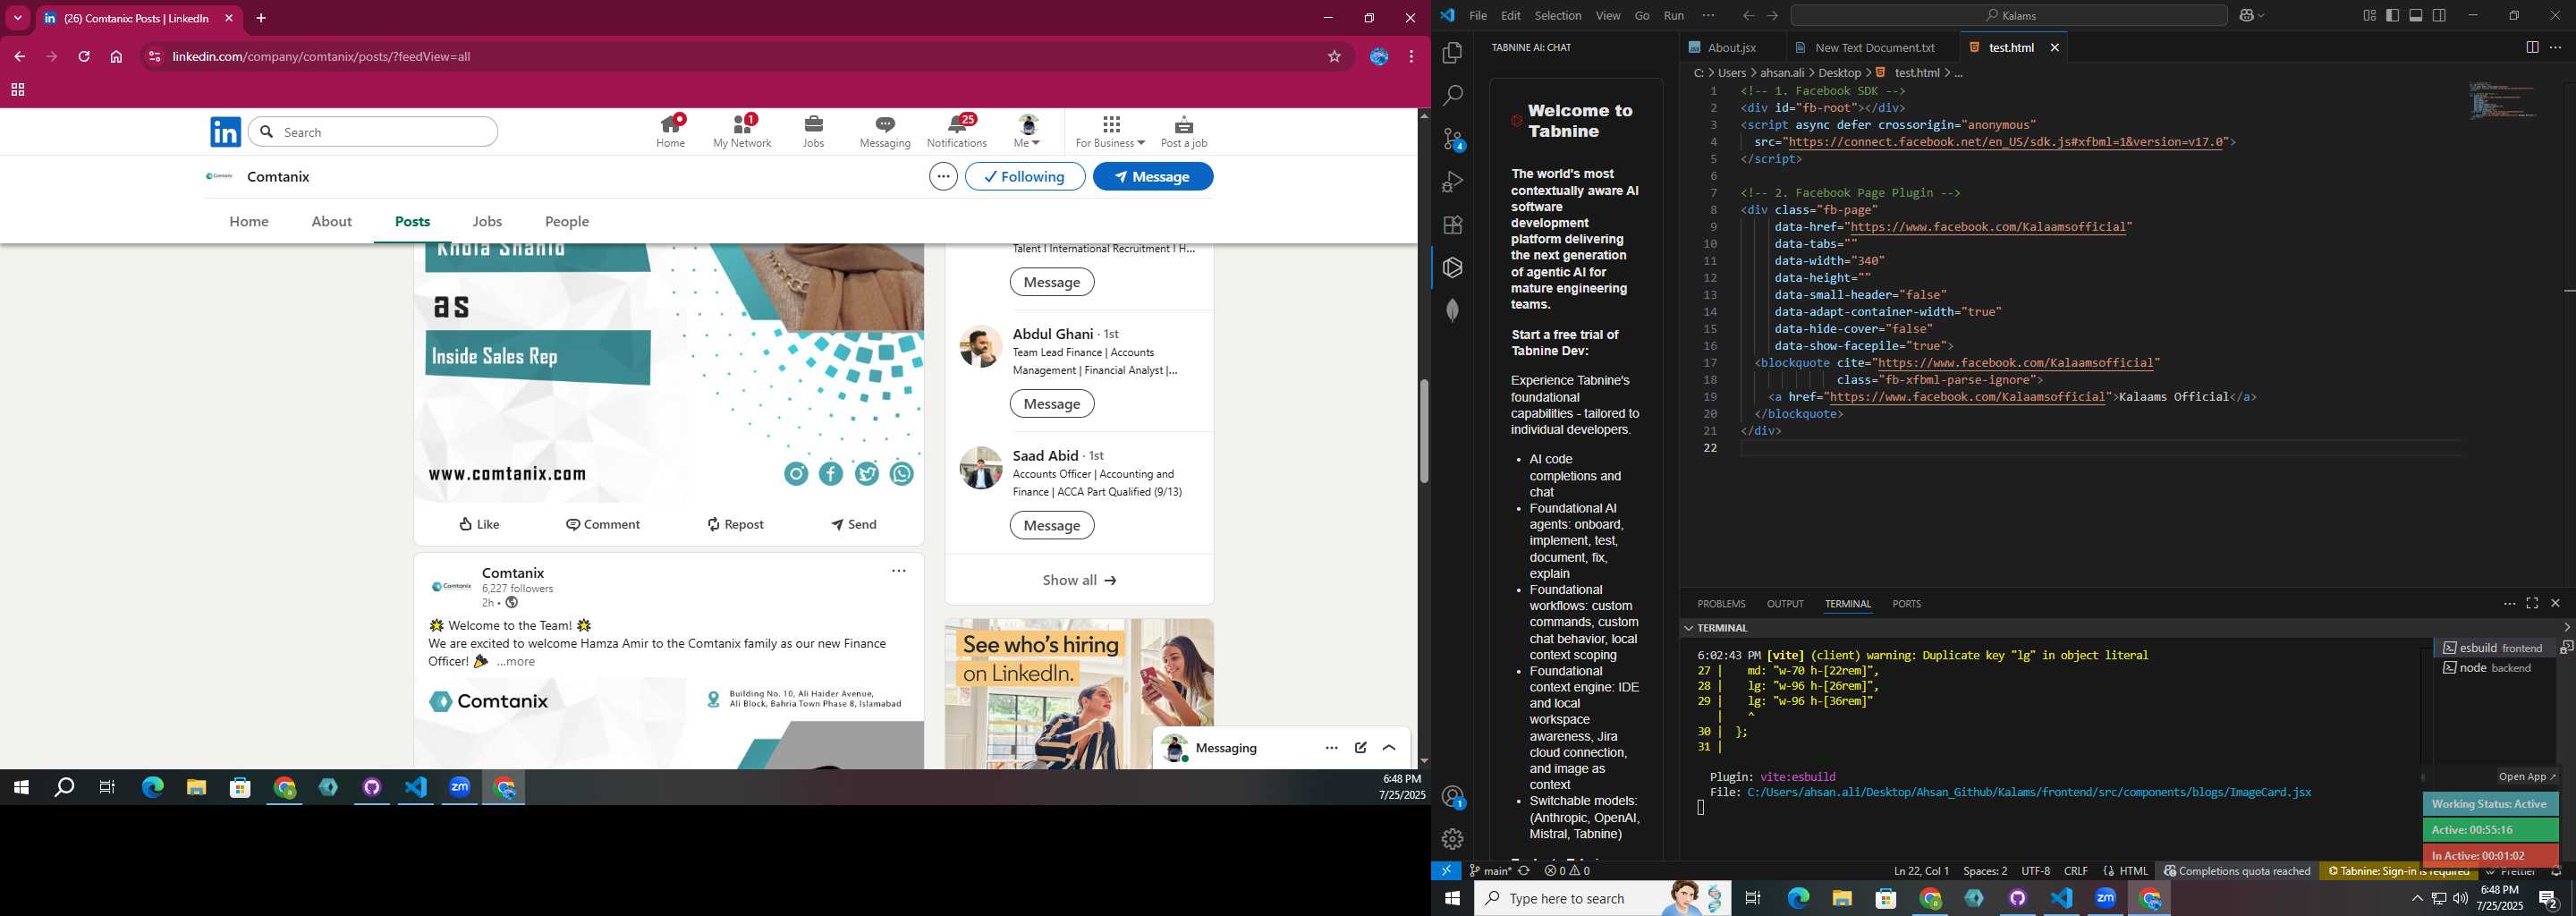Collapse the TERMINAL section chevron
The image size is (2576, 916).
[1688, 628]
